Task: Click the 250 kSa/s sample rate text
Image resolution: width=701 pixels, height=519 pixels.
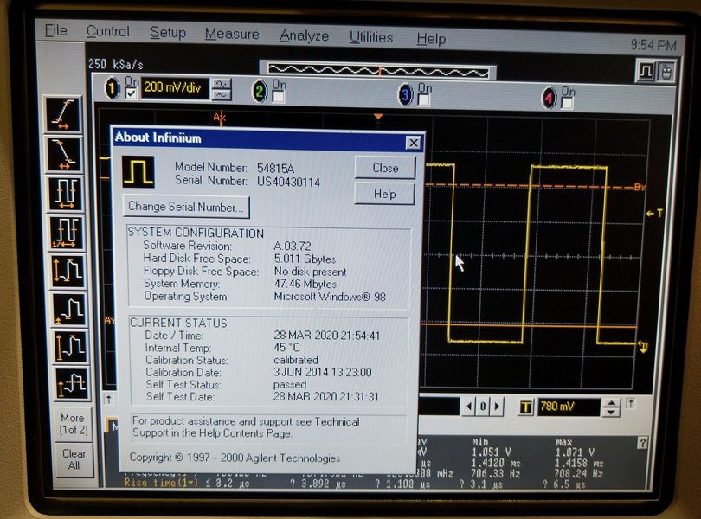Action: [x=115, y=64]
